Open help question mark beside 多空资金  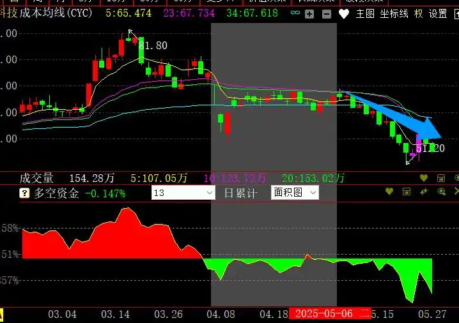[x=24, y=193]
